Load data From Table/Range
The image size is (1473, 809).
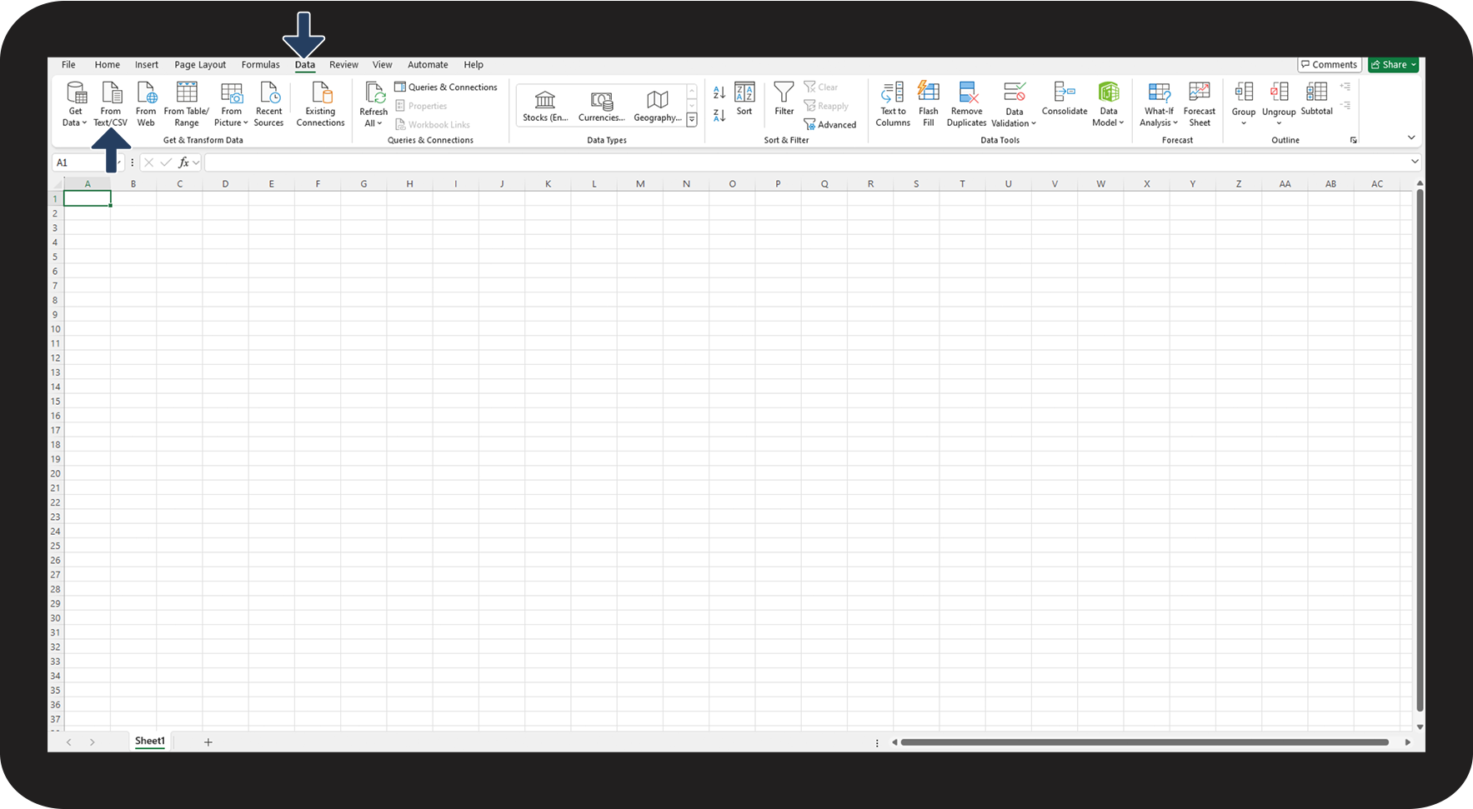187,104
